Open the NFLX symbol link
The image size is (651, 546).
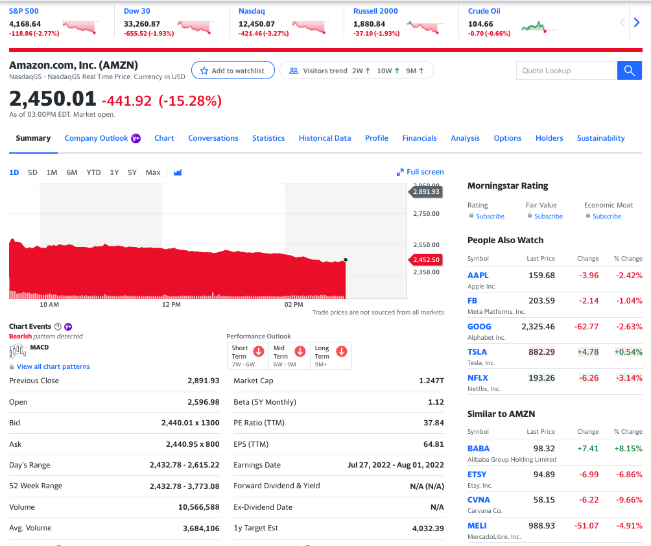[x=478, y=378]
